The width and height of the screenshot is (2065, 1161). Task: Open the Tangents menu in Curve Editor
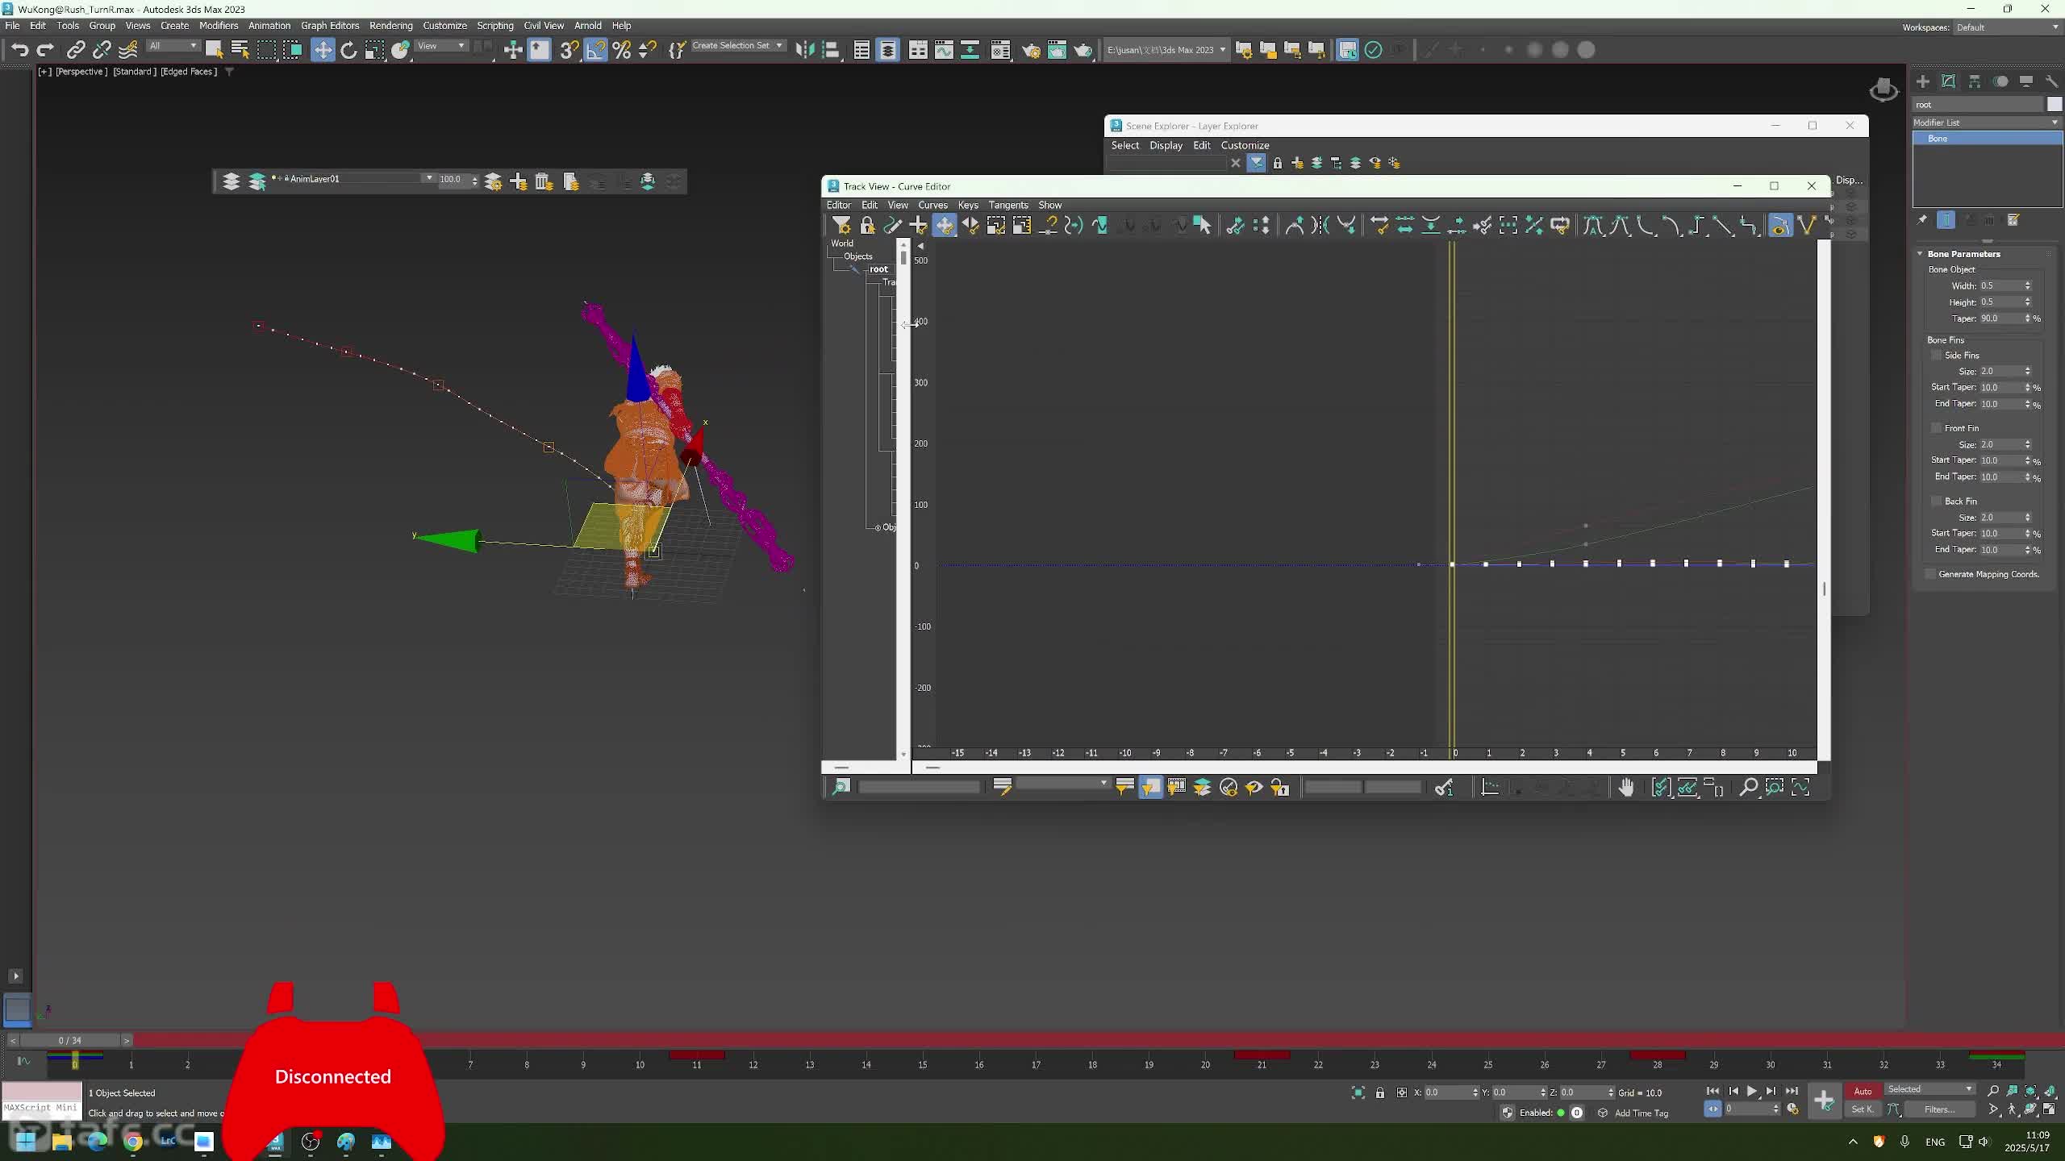point(1008,205)
